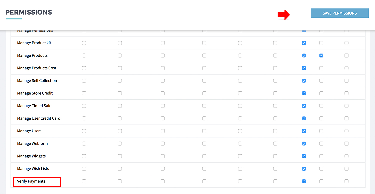Tick the last checkbox in Manage Timed Sale row
This screenshot has width=375, height=194.
(346, 106)
